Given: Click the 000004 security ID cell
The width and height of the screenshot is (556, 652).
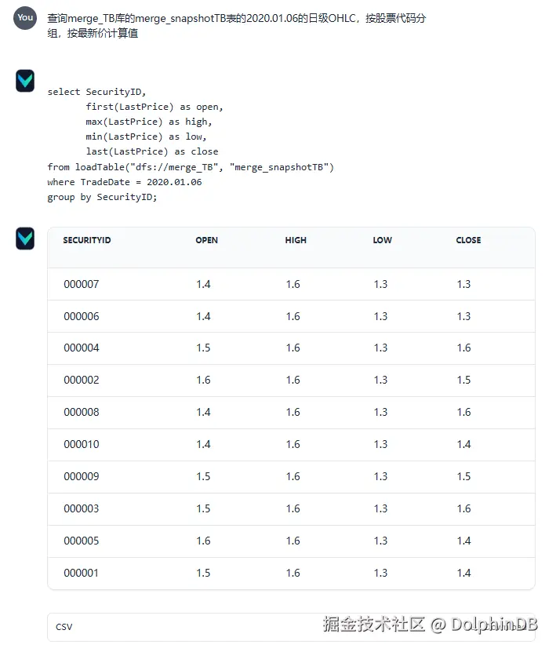Looking at the screenshot, I should point(82,348).
